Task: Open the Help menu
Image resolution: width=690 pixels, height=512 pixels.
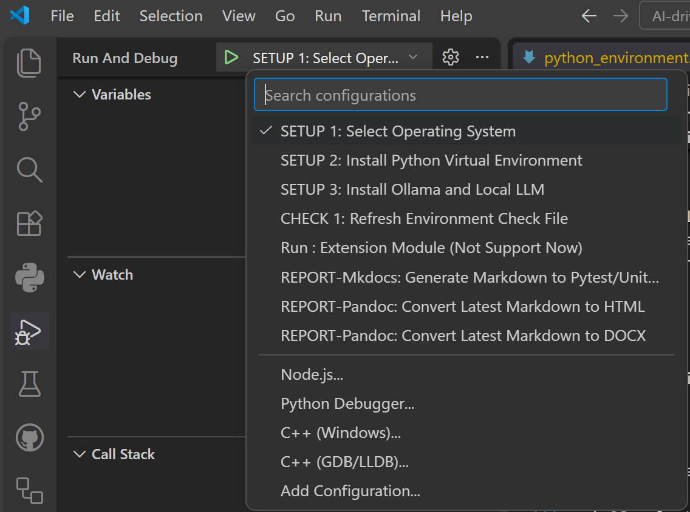Action: [x=456, y=16]
